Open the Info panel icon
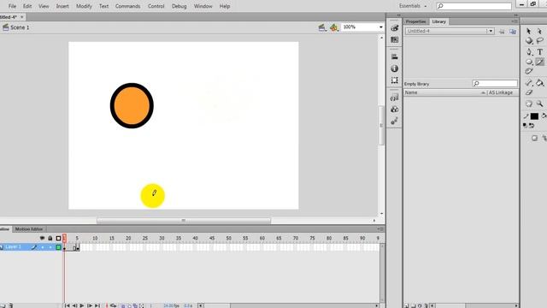This screenshot has width=547, height=308. [395, 68]
